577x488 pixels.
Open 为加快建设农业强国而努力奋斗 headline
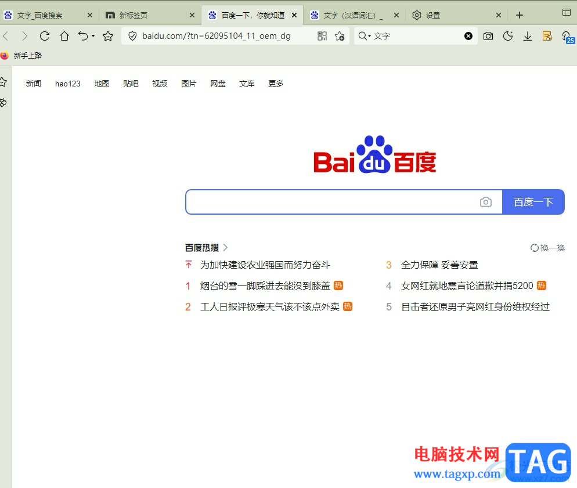point(265,265)
